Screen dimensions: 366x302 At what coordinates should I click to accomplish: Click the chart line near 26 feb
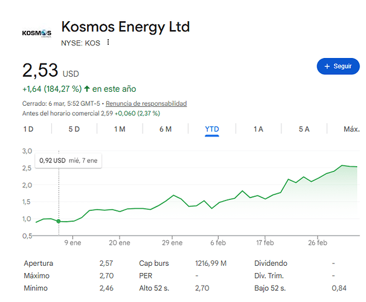click(319, 178)
